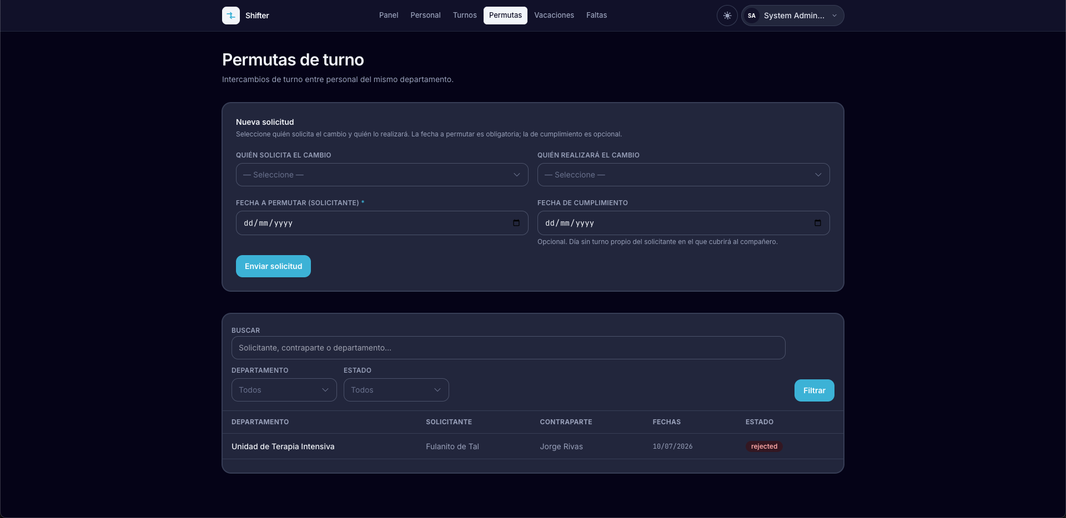Toggle the light/dark theme sun icon
1066x518 pixels.
point(727,16)
